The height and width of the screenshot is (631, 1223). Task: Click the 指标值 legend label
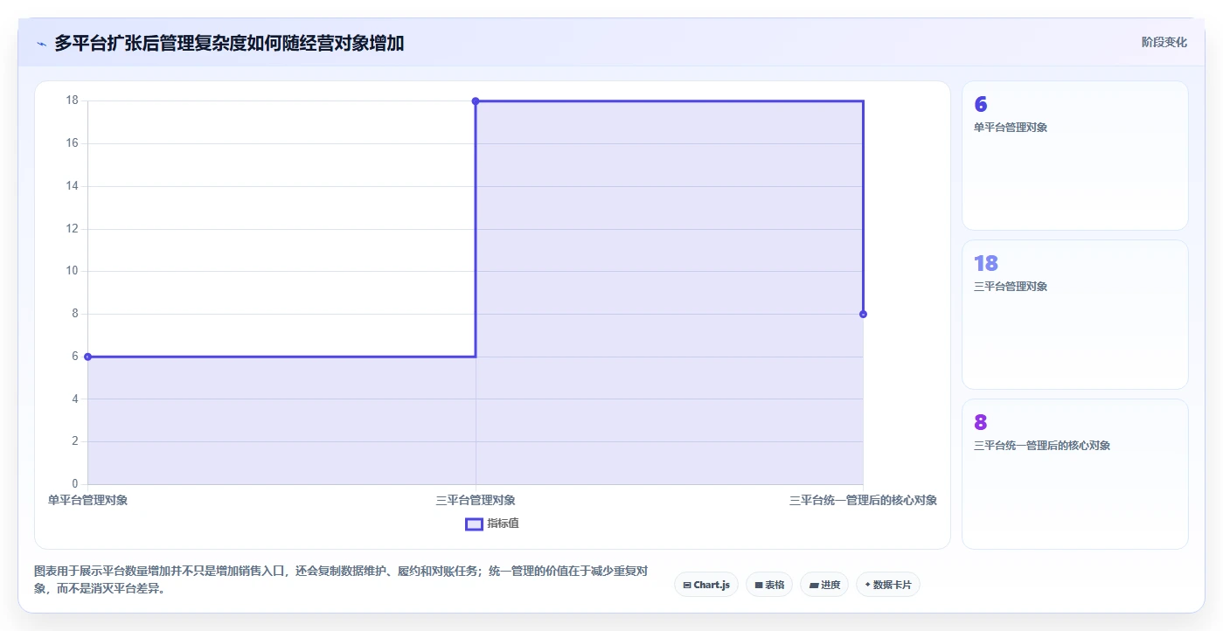(503, 524)
